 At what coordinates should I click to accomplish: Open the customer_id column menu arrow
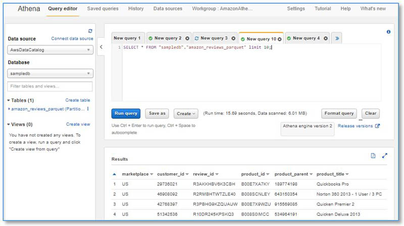click(x=187, y=174)
